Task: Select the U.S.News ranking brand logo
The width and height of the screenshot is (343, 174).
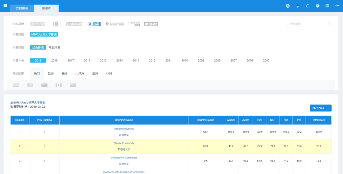Action: point(74,24)
